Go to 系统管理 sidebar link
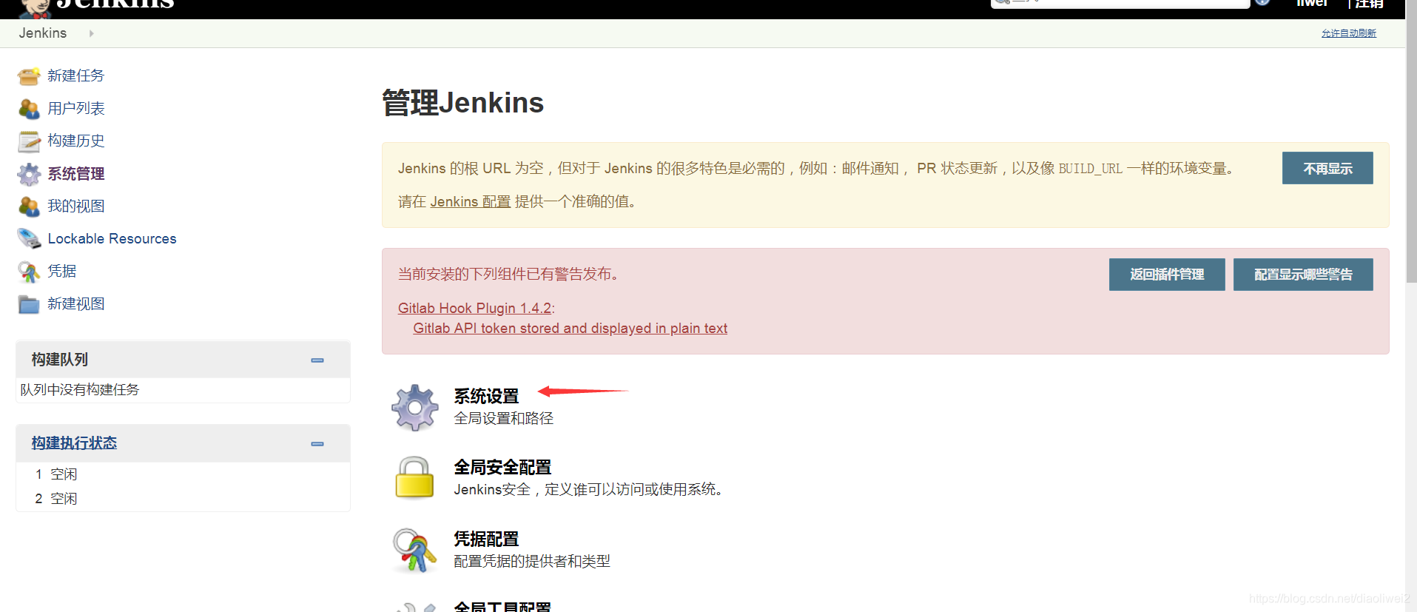The width and height of the screenshot is (1417, 612). click(x=76, y=173)
